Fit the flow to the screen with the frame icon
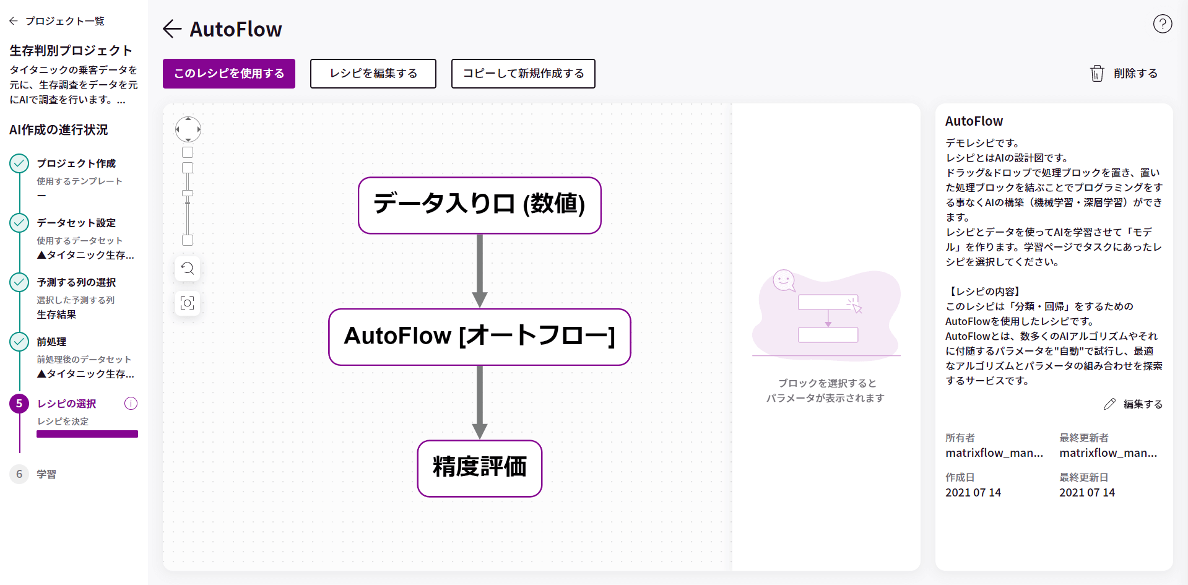The width and height of the screenshot is (1188, 585). click(x=188, y=303)
